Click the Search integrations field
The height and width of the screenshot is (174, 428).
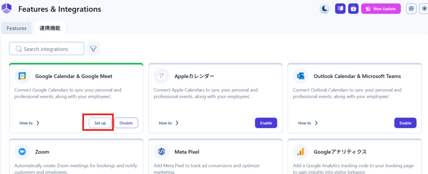tap(47, 49)
